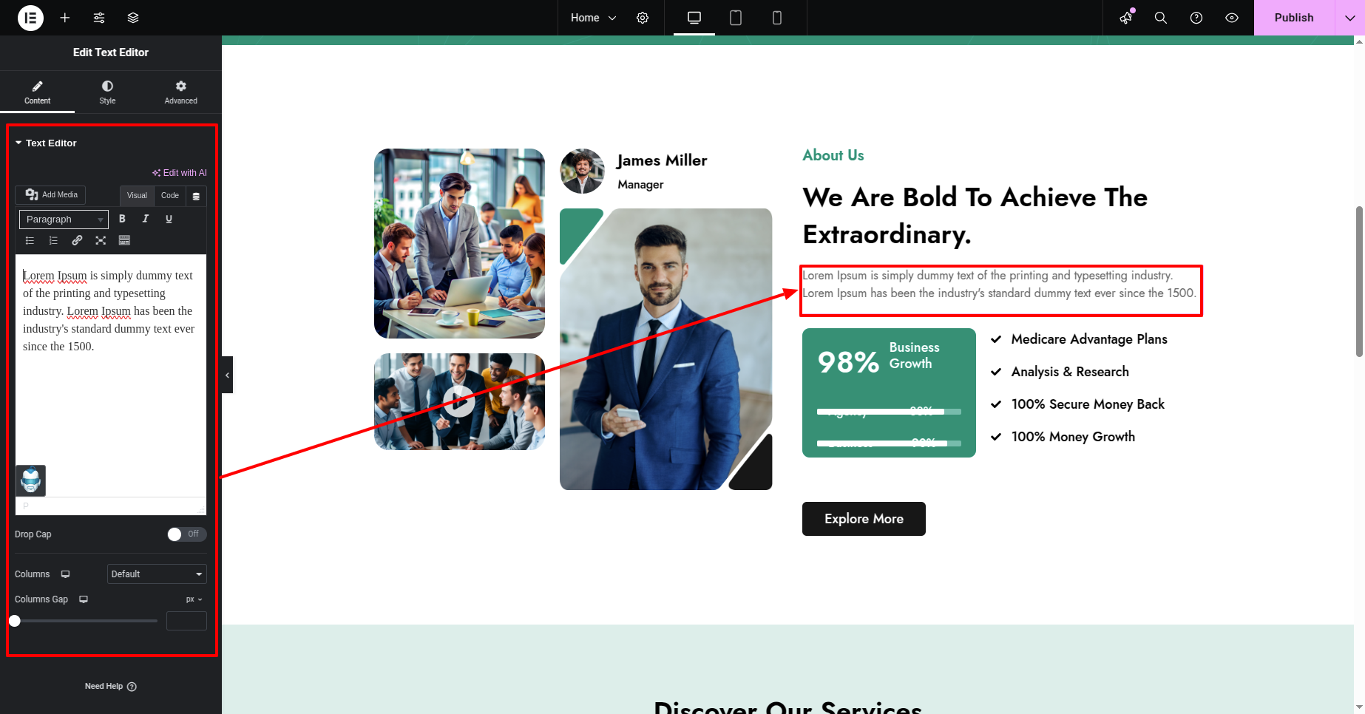Adjust the Columns Gap slider handle
The height and width of the screenshot is (714, 1365).
click(15, 621)
